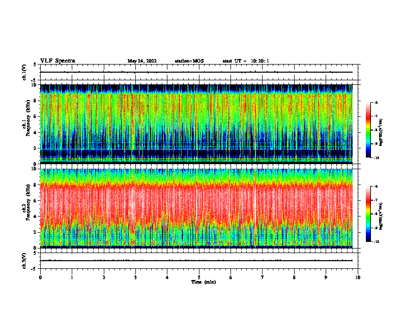Click the ch.1 spectrogram "8" kHz tick label

pos(36,101)
